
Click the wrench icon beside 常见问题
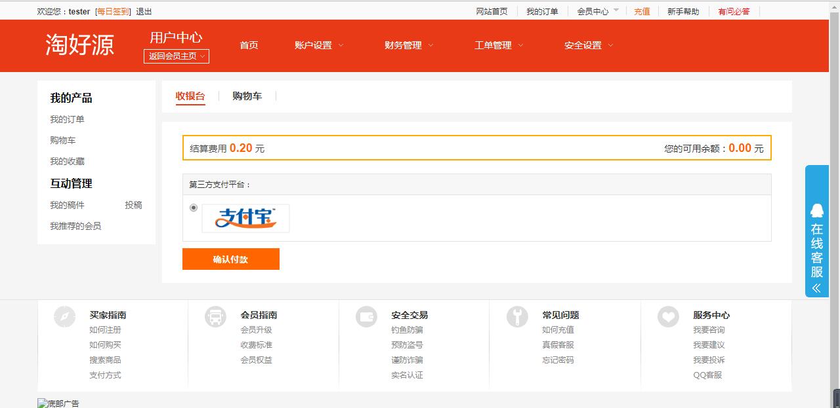(x=517, y=317)
